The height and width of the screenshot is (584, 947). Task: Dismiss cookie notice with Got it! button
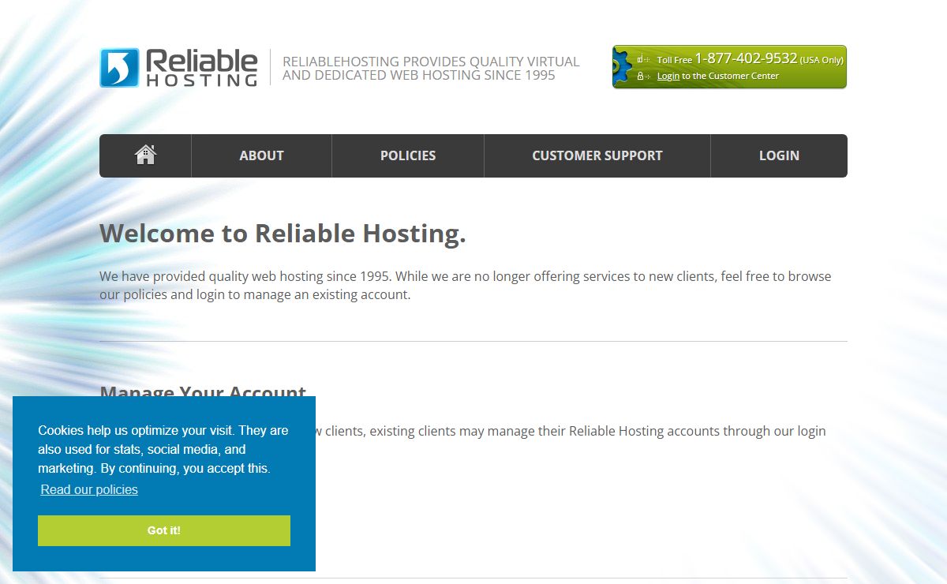coord(164,530)
